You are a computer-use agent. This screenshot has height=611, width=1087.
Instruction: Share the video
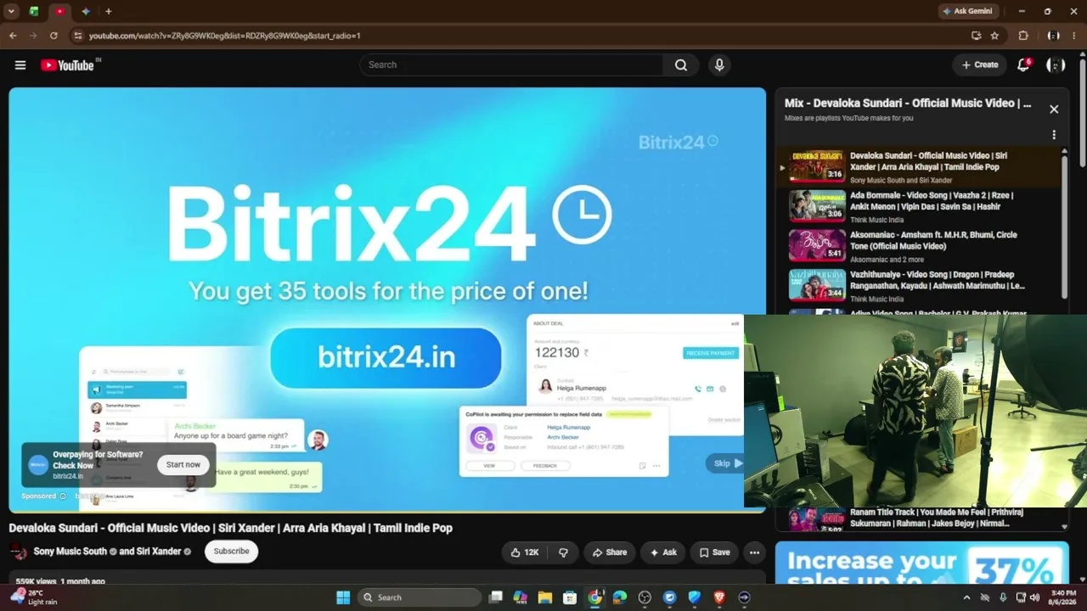coord(609,552)
